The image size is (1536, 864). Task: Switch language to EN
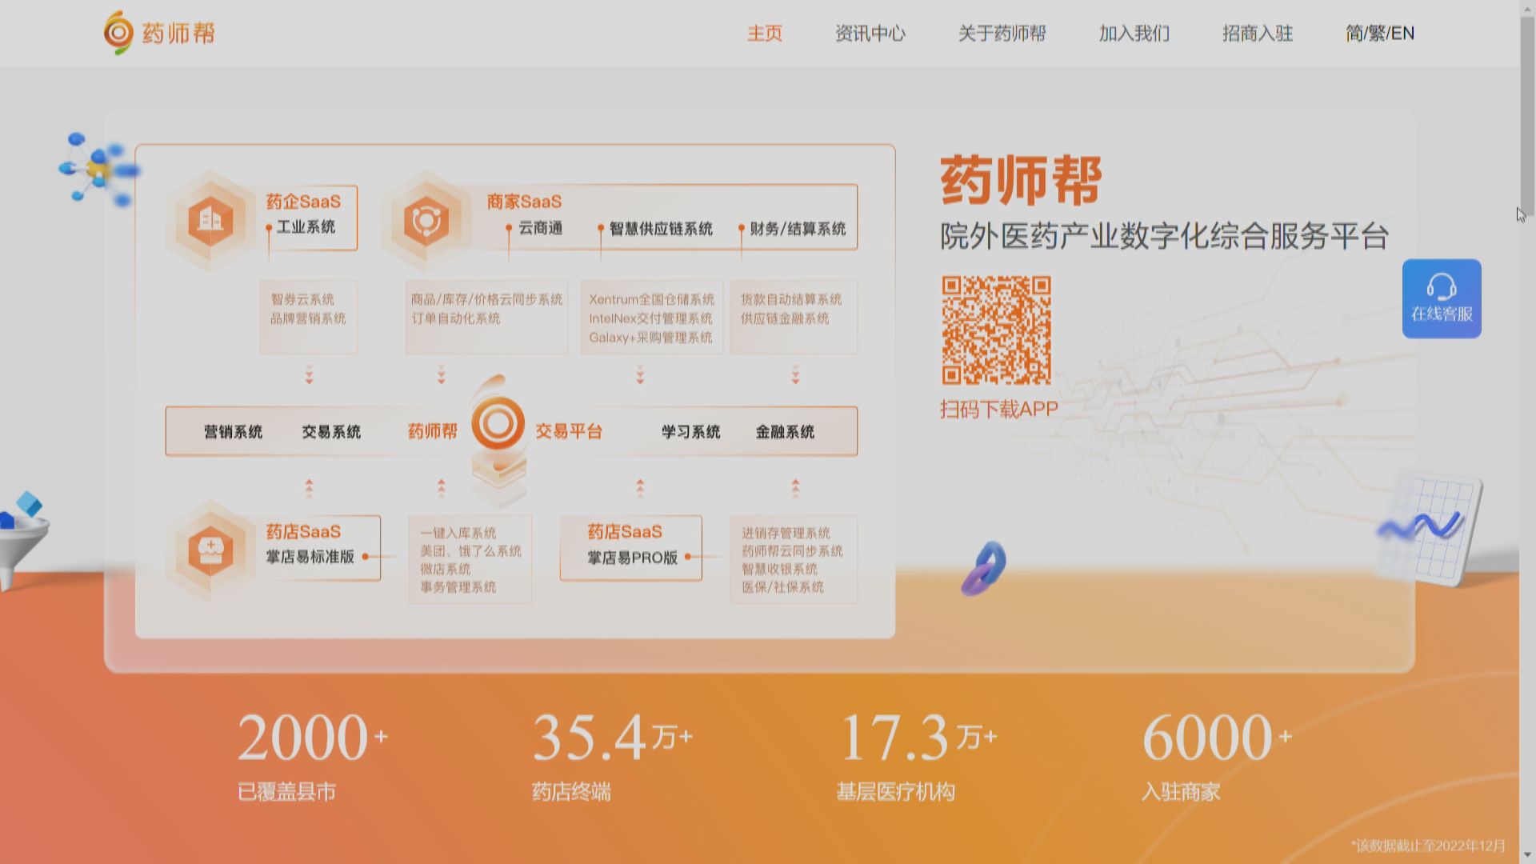[1404, 34]
